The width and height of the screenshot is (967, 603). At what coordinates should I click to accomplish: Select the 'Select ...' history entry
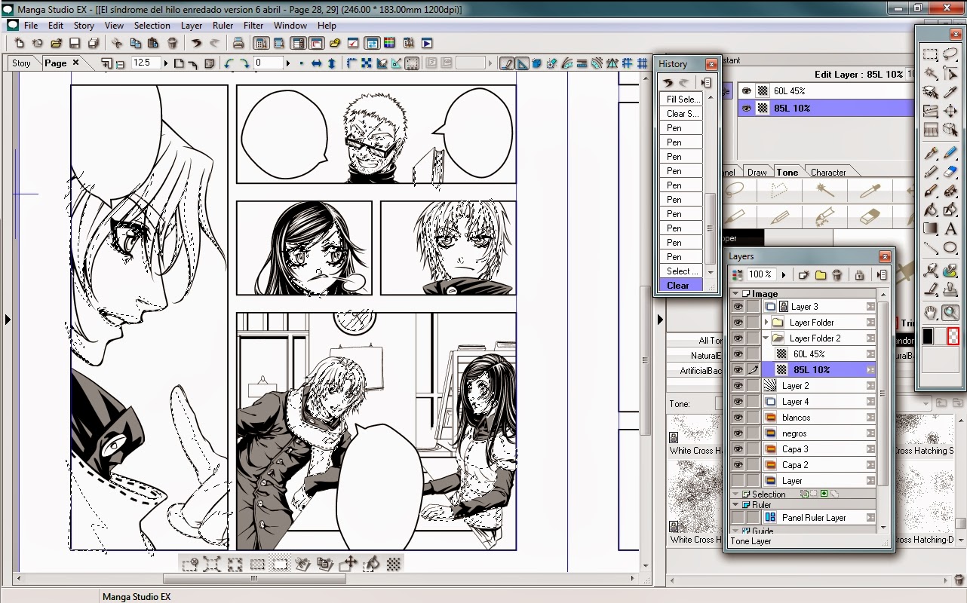(x=681, y=271)
